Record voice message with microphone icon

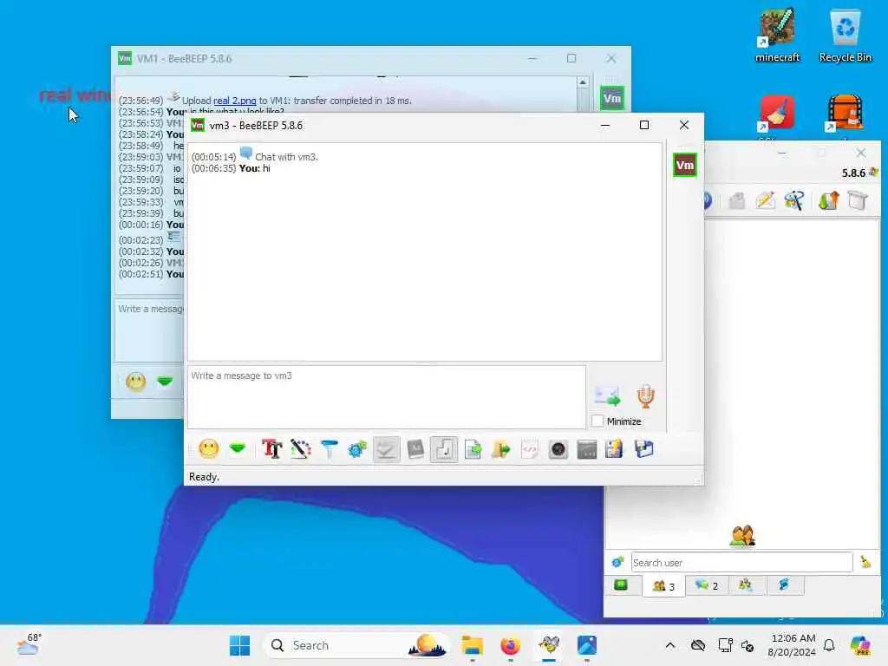pyautogui.click(x=645, y=395)
